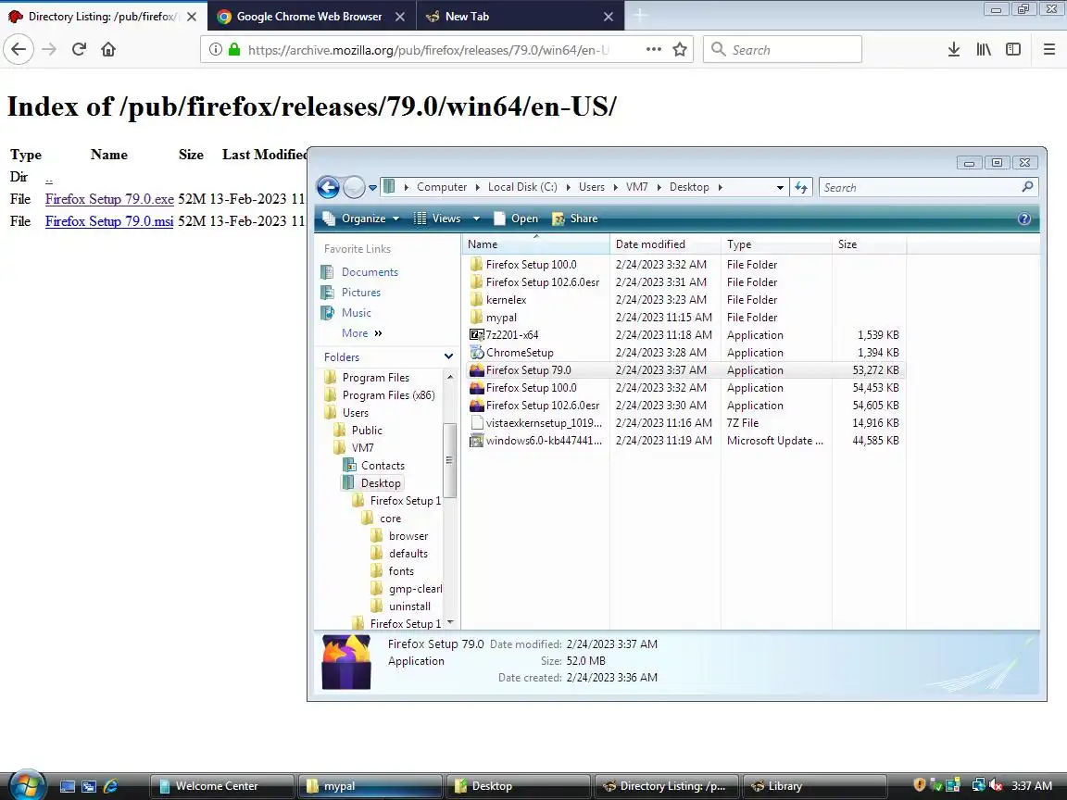Open the Firefox hamburger menu
This screenshot has width=1067, height=800.
1048,49
